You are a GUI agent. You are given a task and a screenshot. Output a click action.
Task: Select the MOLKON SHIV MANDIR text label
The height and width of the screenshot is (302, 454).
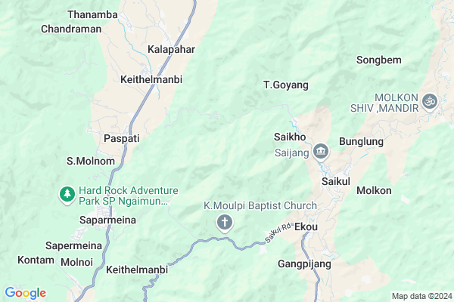384,103
